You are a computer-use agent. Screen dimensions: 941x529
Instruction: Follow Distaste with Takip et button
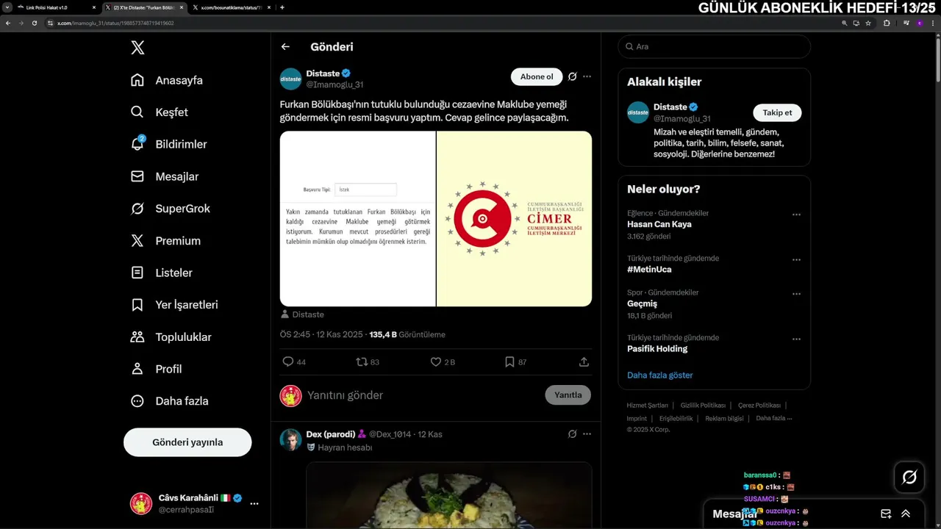(777, 112)
